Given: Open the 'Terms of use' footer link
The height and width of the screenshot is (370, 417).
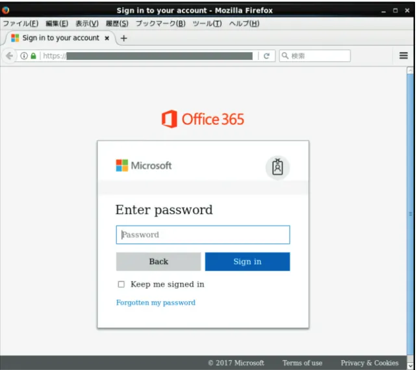Looking at the screenshot, I should (x=303, y=363).
